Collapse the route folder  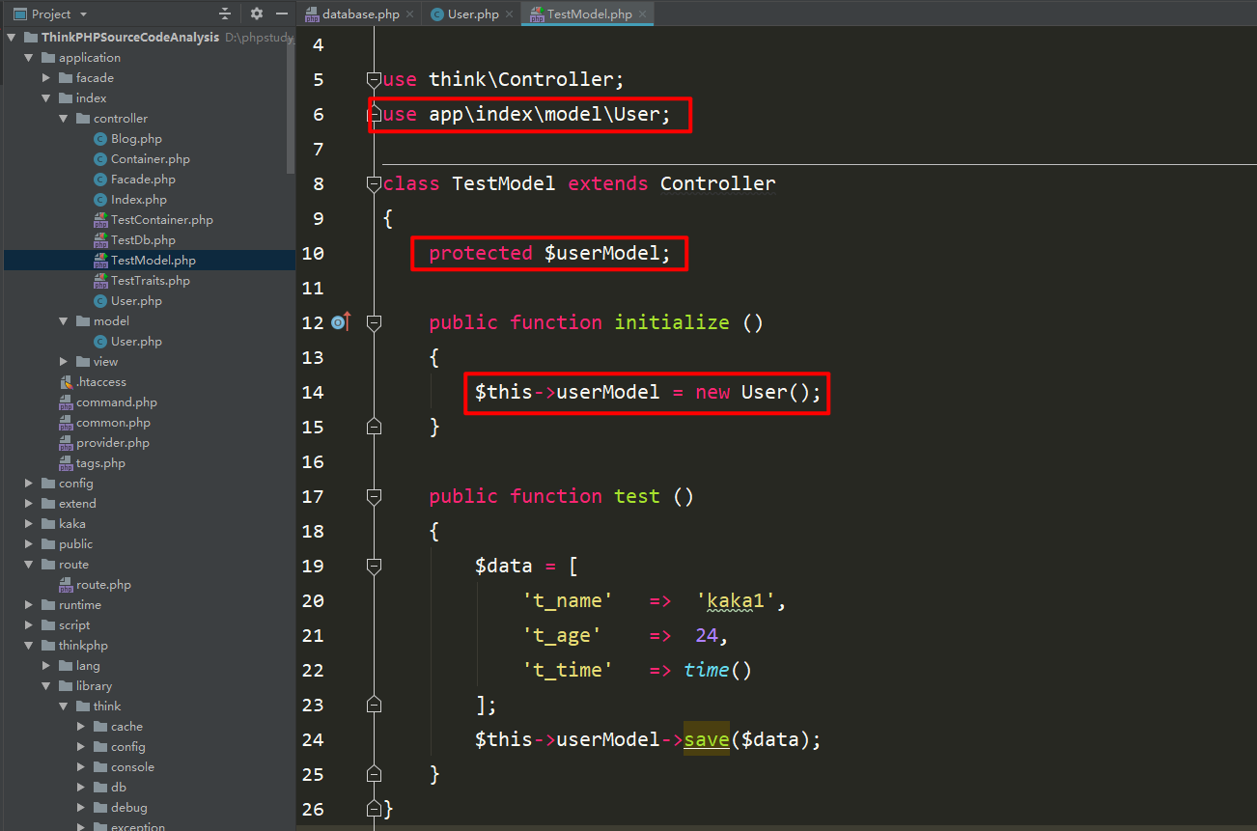click(x=29, y=565)
